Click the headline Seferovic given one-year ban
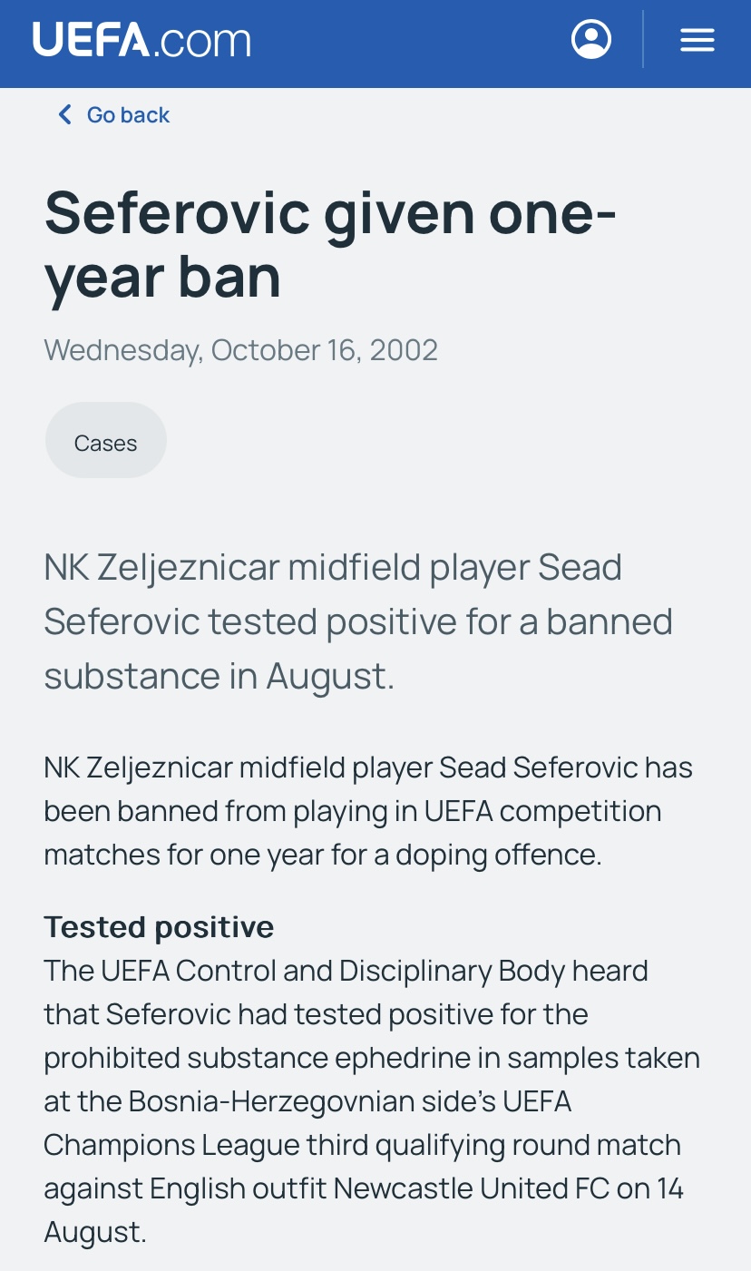The image size is (751, 1271). click(x=330, y=243)
